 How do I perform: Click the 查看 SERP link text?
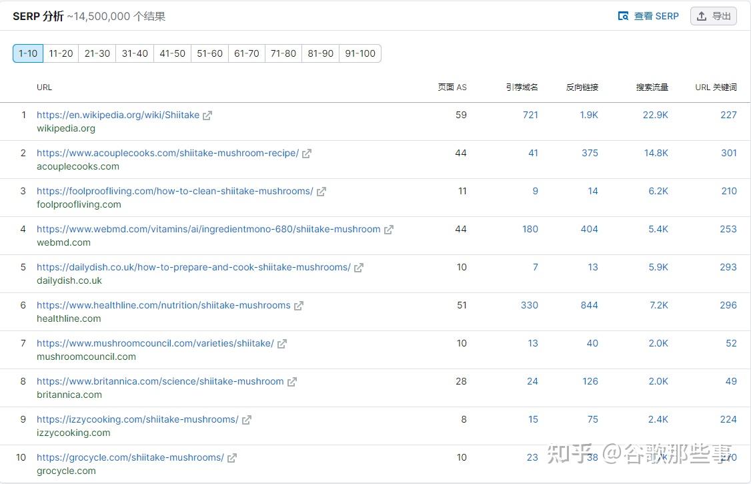(x=656, y=16)
